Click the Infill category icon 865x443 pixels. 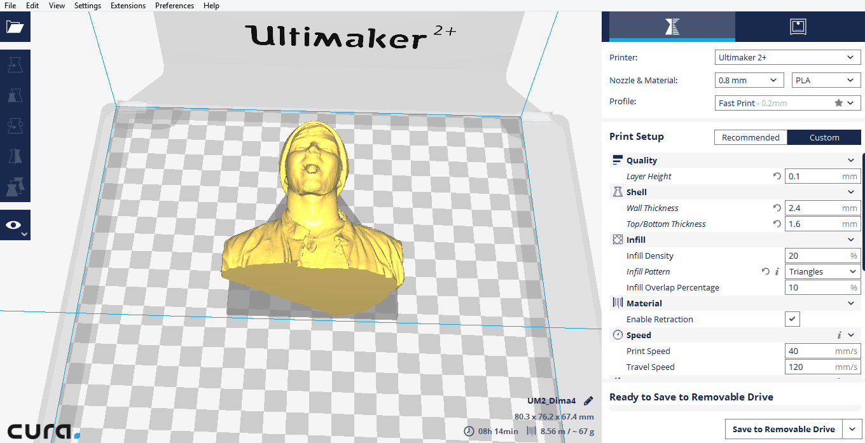[x=617, y=240]
